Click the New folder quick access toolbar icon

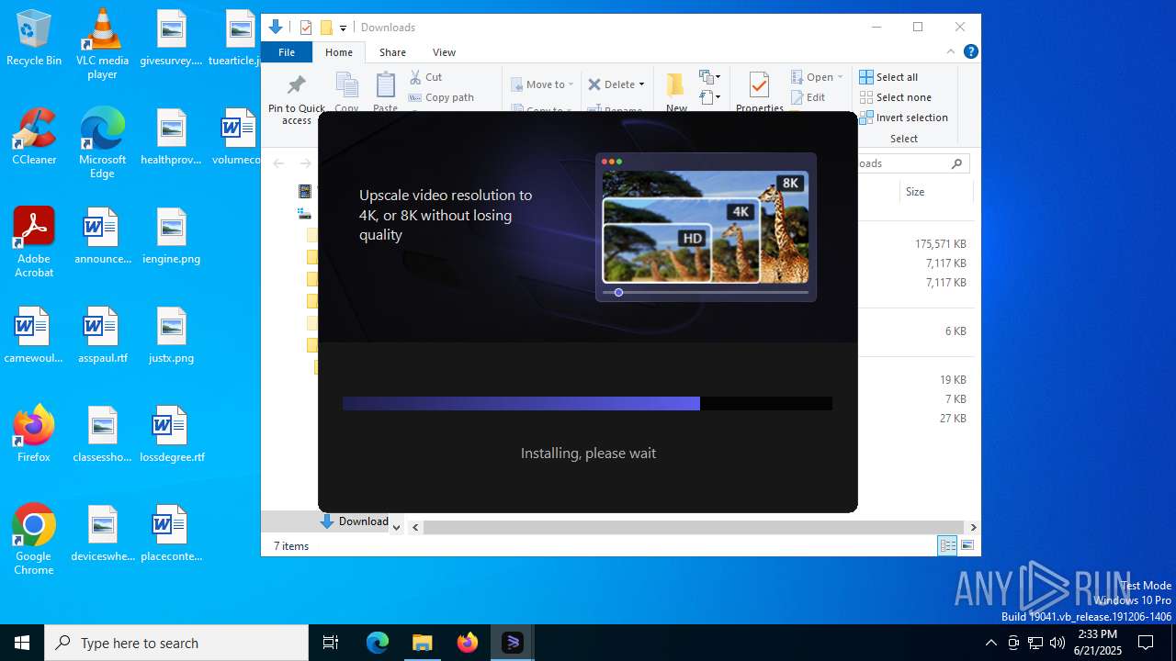[x=326, y=28]
